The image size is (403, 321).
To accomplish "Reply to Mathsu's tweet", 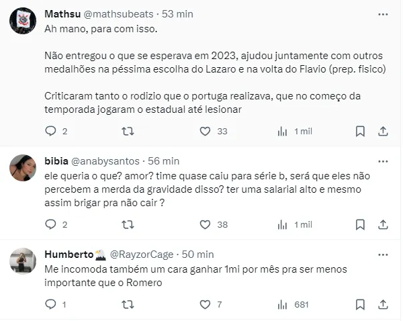I will [50, 132].
